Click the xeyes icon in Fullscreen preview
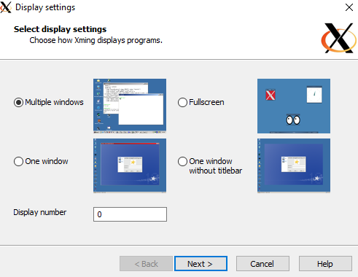 293,120
